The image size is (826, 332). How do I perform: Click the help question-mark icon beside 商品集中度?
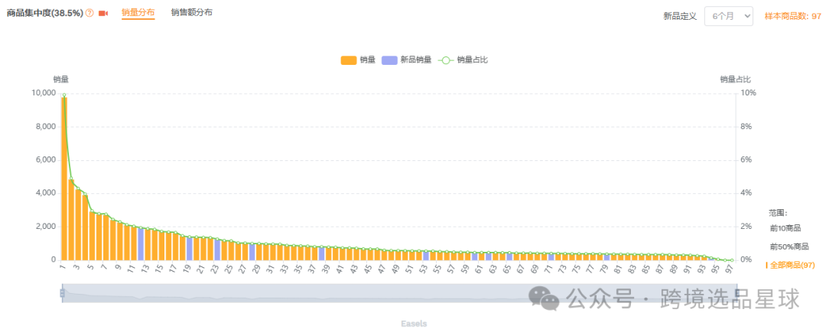point(89,14)
